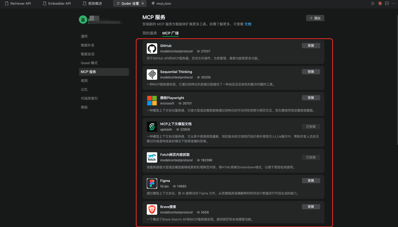Select the MCP 广场 tab
The height and width of the screenshot is (227, 398).
click(170, 33)
